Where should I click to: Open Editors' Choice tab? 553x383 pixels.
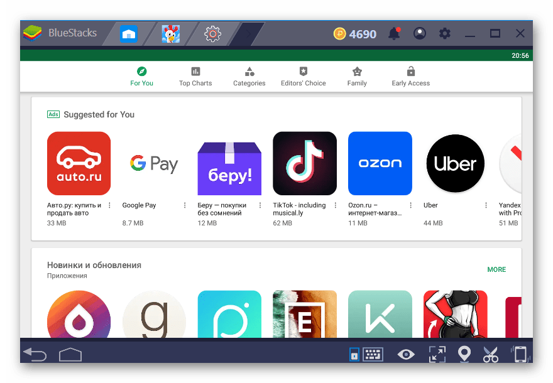coord(304,77)
